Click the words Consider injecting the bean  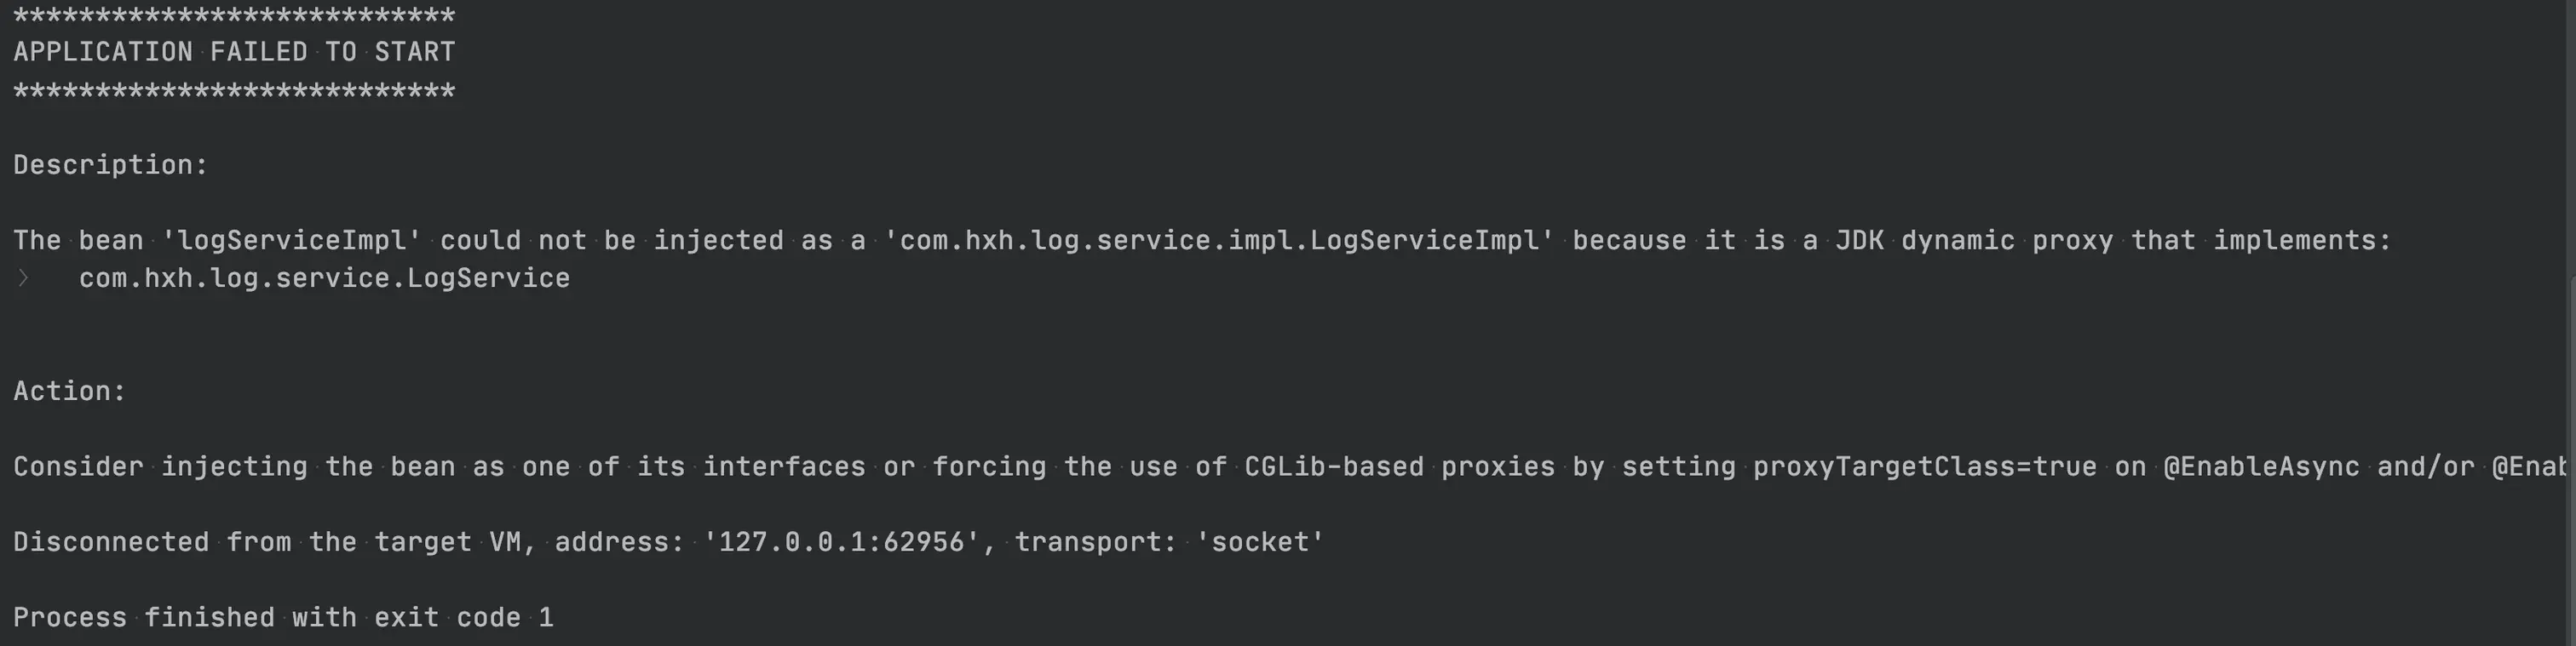(234, 467)
